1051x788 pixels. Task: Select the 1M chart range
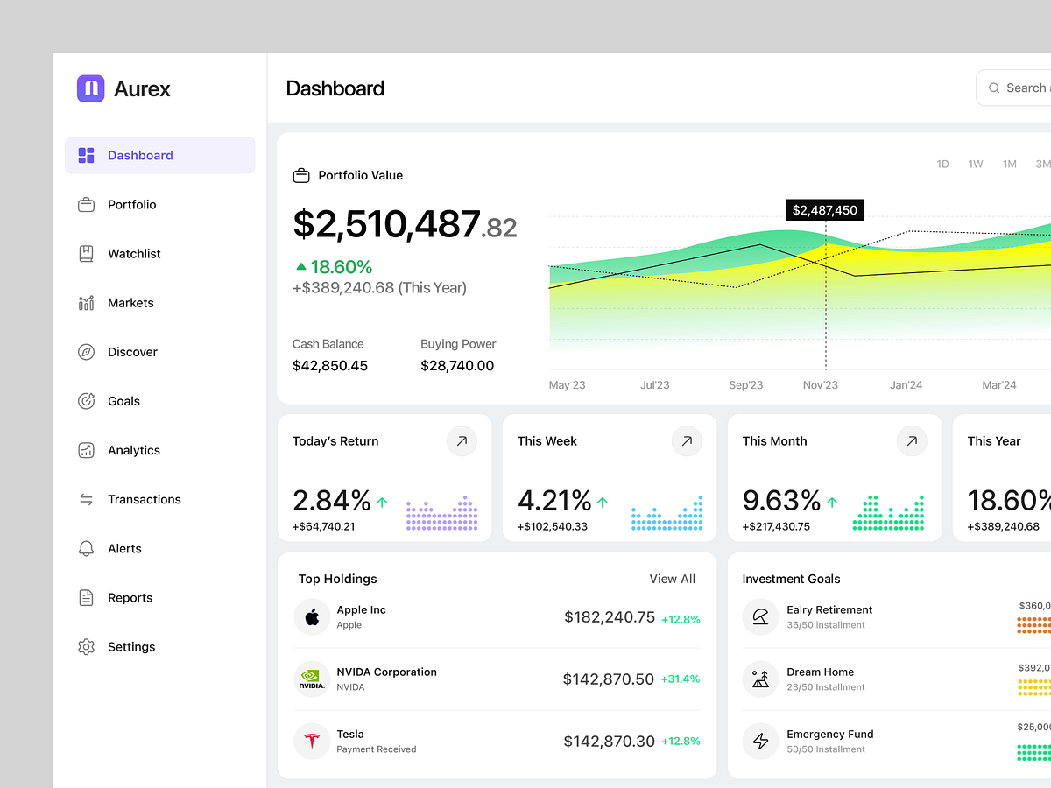1010,164
